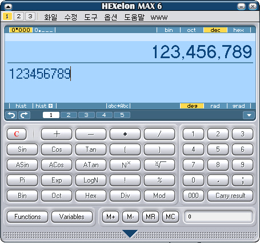Click the Hex conversion button
260x243 pixels.
[x=91, y=196]
